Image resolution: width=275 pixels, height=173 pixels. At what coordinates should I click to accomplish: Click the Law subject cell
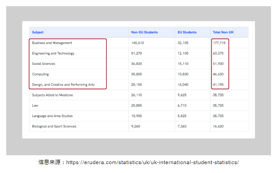[35, 106]
